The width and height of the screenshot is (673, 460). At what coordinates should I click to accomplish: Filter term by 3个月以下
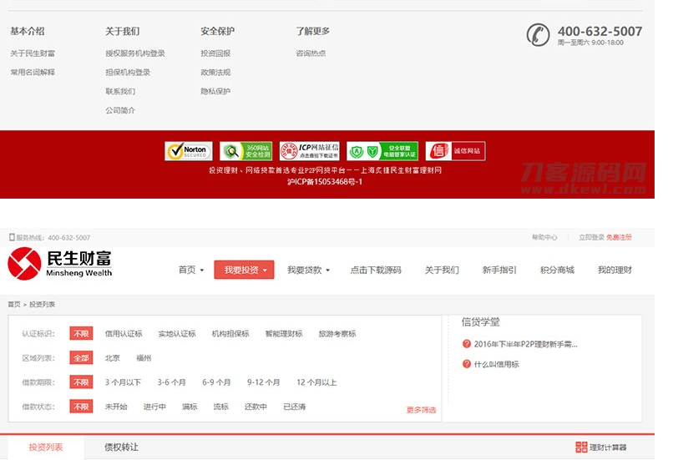124,382
